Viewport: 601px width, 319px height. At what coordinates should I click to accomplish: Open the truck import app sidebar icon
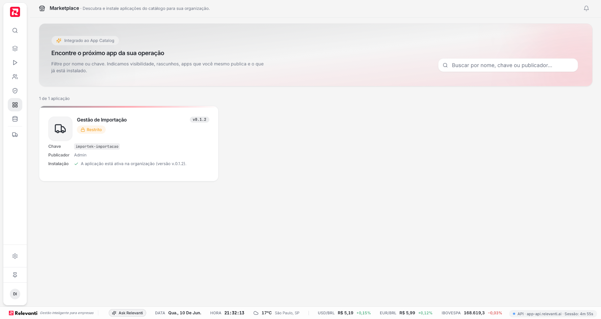pyautogui.click(x=15, y=135)
